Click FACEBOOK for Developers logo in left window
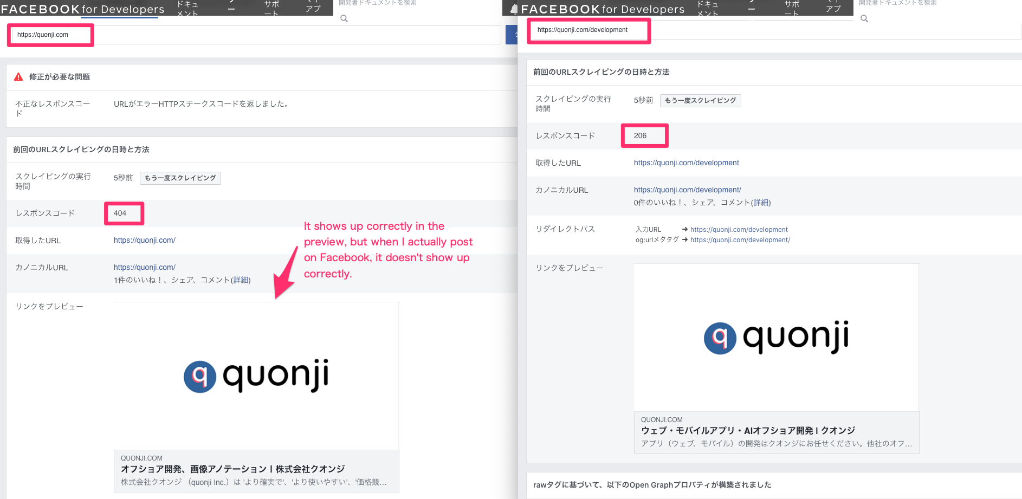 pyautogui.click(x=82, y=9)
